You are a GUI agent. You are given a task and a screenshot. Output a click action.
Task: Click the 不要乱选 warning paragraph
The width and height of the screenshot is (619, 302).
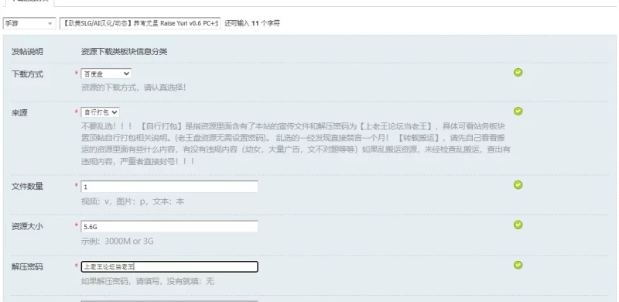pyautogui.click(x=296, y=144)
